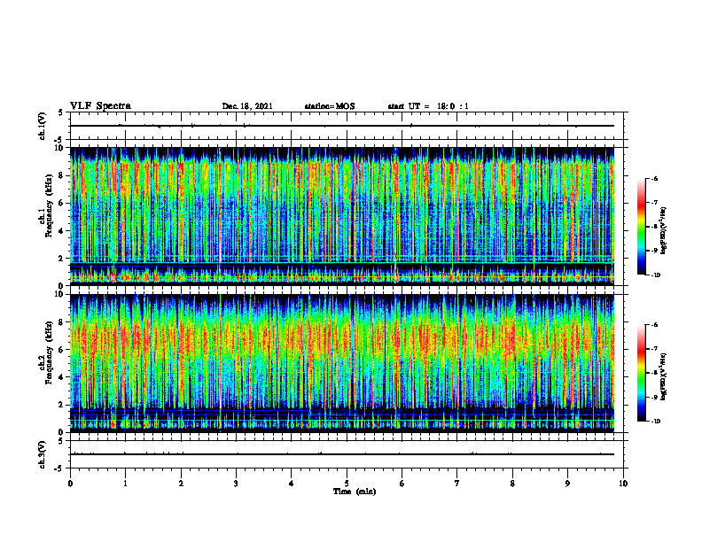Click time axis tick label "3"

pos(236,484)
